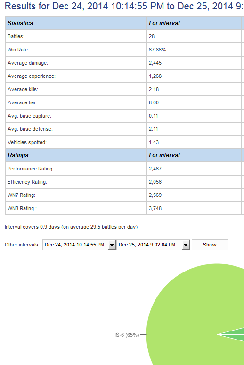Viewport: 244px width, 365px height.
Task: Open the Dec 25 end interval dropdown arrow
Action: tap(186, 245)
